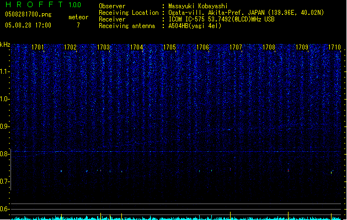This screenshot has width=347, height=220.
Task: Click the 1701 time marker
Action: click(x=38, y=48)
